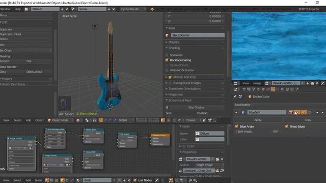Viewport: 326px width, 183px height.
Task: Toggle EdgeSplit modifier viewport visibility
Action: (297, 112)
